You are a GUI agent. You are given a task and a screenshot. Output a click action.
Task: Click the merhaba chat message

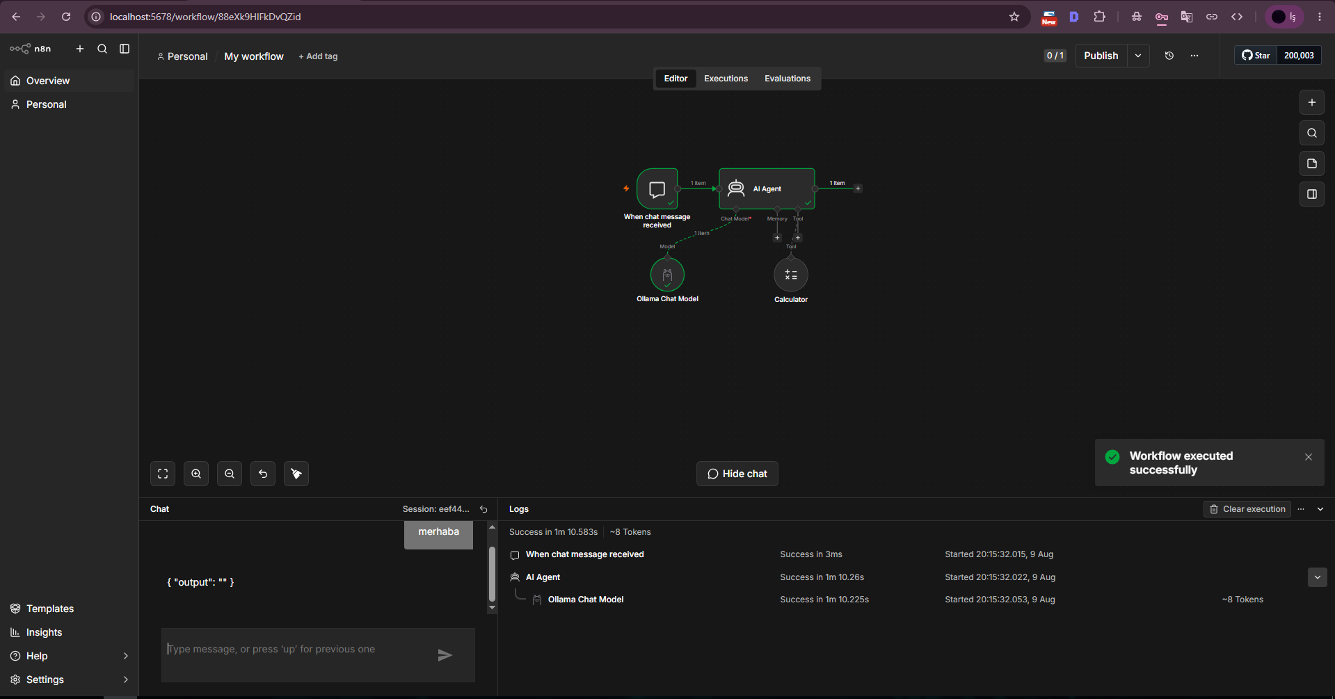click(x=438, y=533)
